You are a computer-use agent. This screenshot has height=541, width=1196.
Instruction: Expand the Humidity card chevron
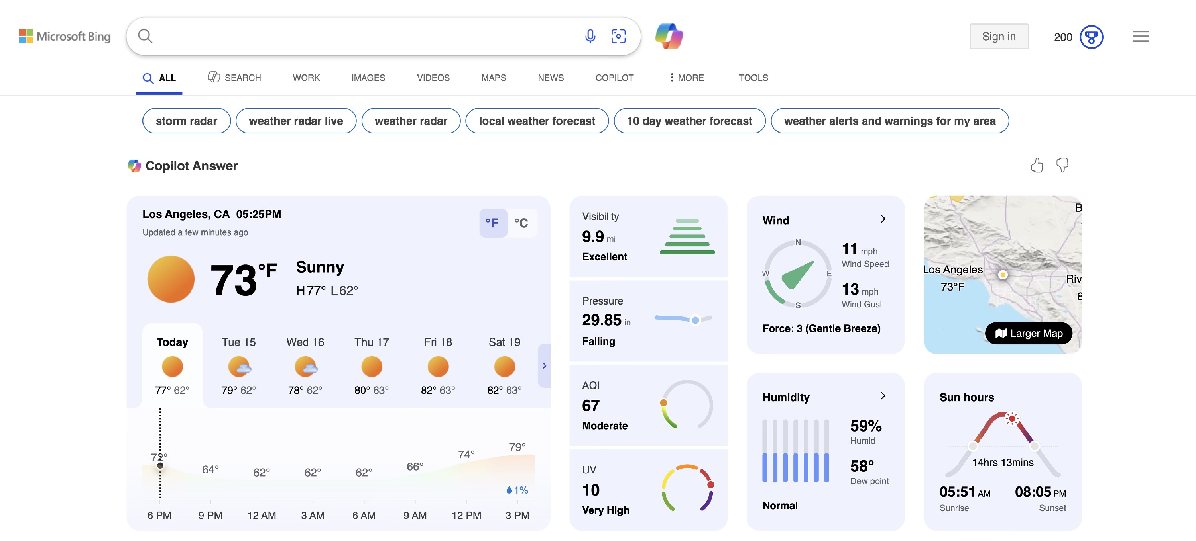(x=883, y=395)
